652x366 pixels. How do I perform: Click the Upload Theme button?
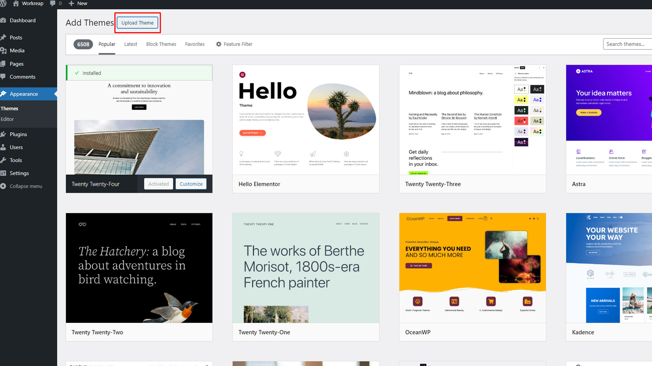pyautogui.click(x=138, y=23)
